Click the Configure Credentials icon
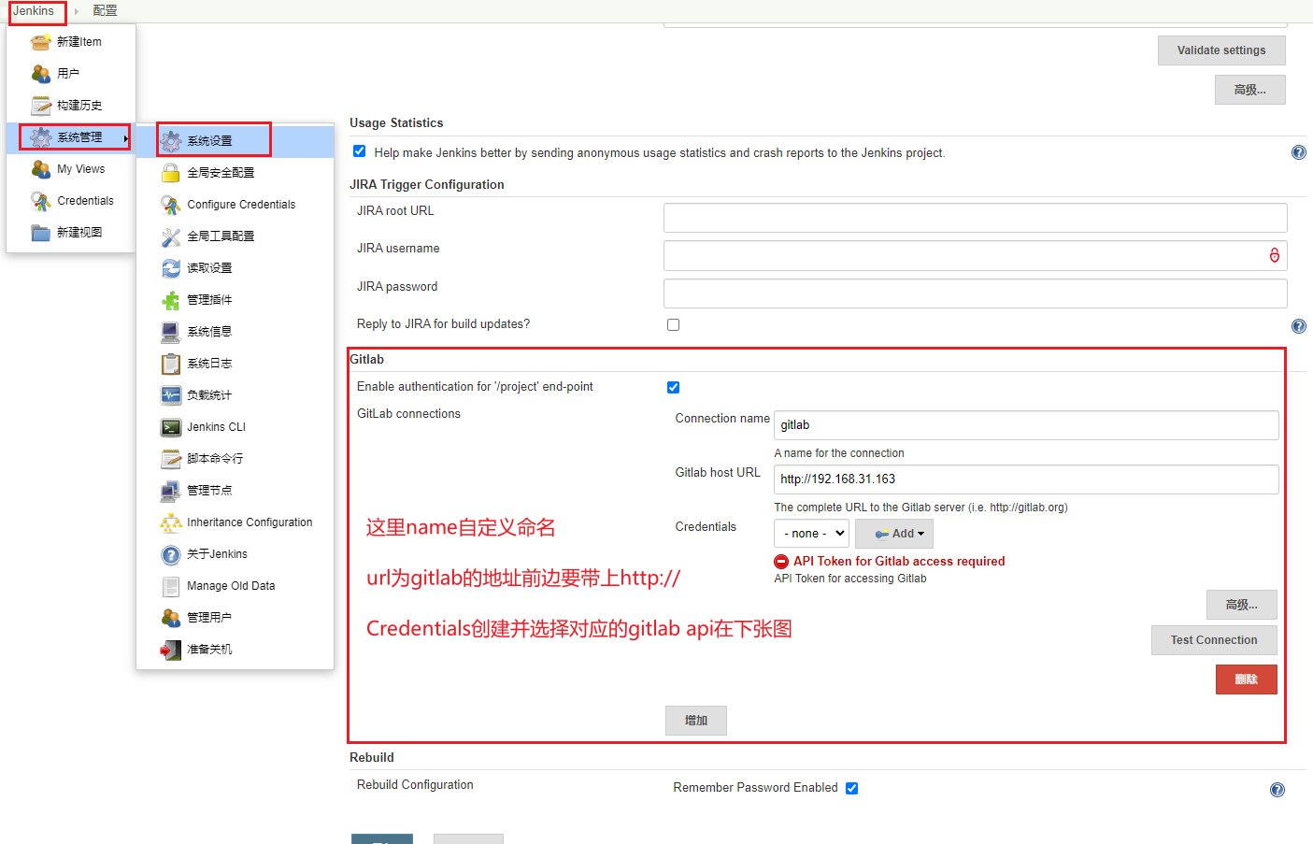Image resolution: width=1313 pixels, height=844 pixels. (170, 205)
